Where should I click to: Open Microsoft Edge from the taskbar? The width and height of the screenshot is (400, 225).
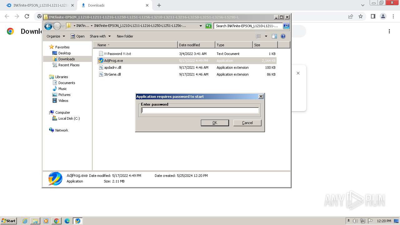pos(67,221)
